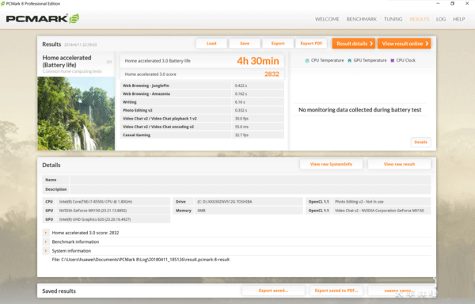475x304 pixels.
Task: Select Video Chat encoding v2 row
Action: [202, 127]
